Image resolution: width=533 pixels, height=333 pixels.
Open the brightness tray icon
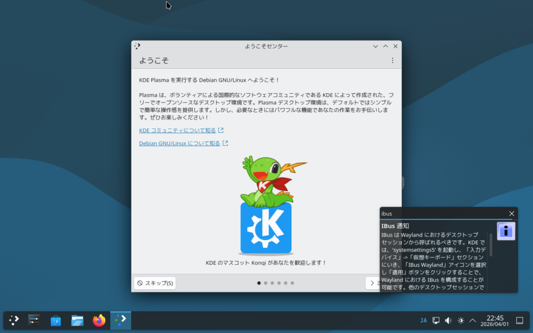pyautogui.click(x=461, y=321)
